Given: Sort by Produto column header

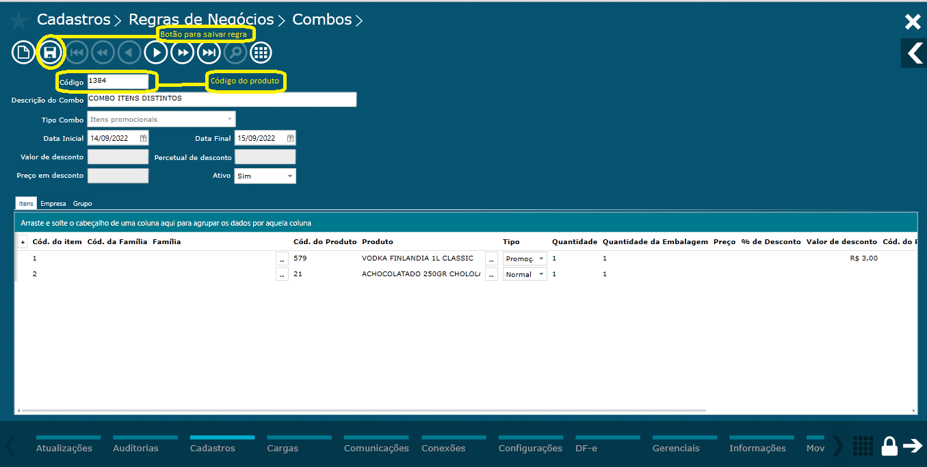Looking at the screenshot, I should pyautogui.click(x=378, y=242).
